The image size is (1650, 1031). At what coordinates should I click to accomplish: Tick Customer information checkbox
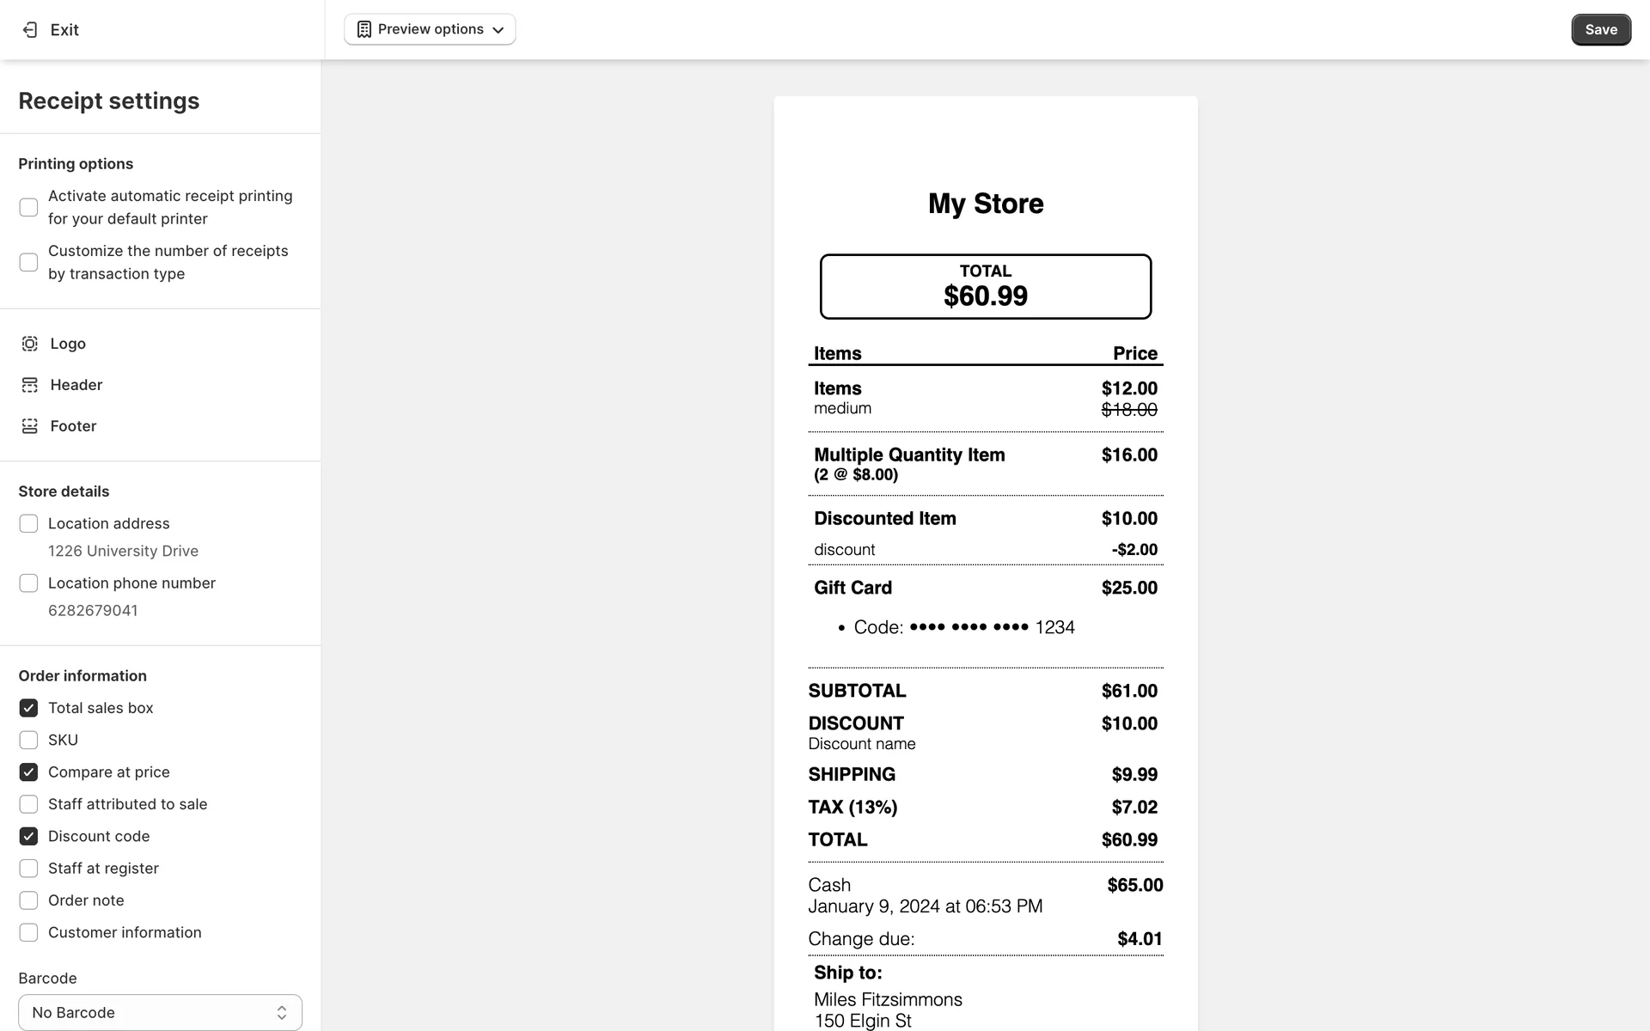[x=28, y=933]
